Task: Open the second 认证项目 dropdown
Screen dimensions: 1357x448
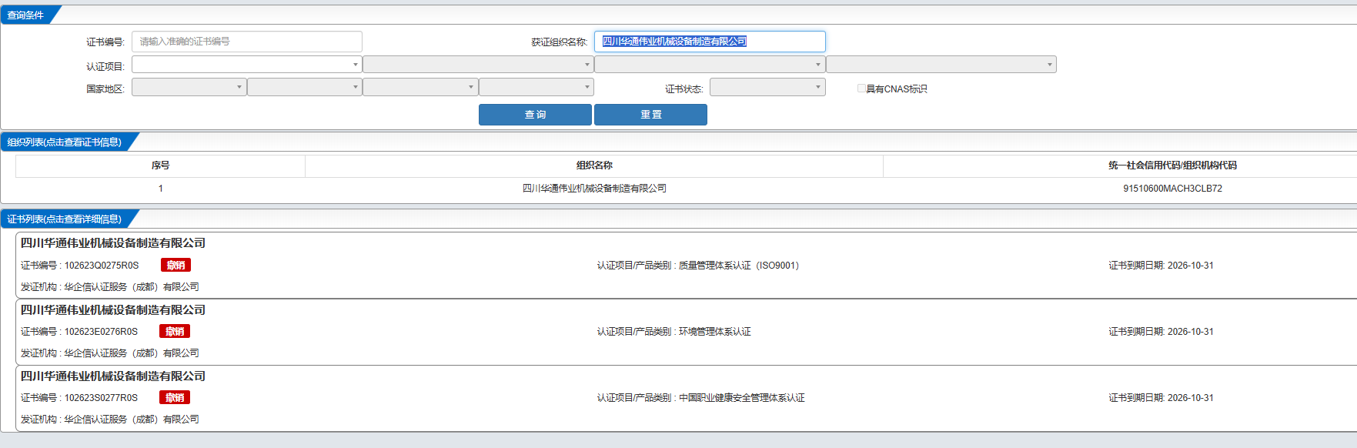Action: click(x=478, y=65)
